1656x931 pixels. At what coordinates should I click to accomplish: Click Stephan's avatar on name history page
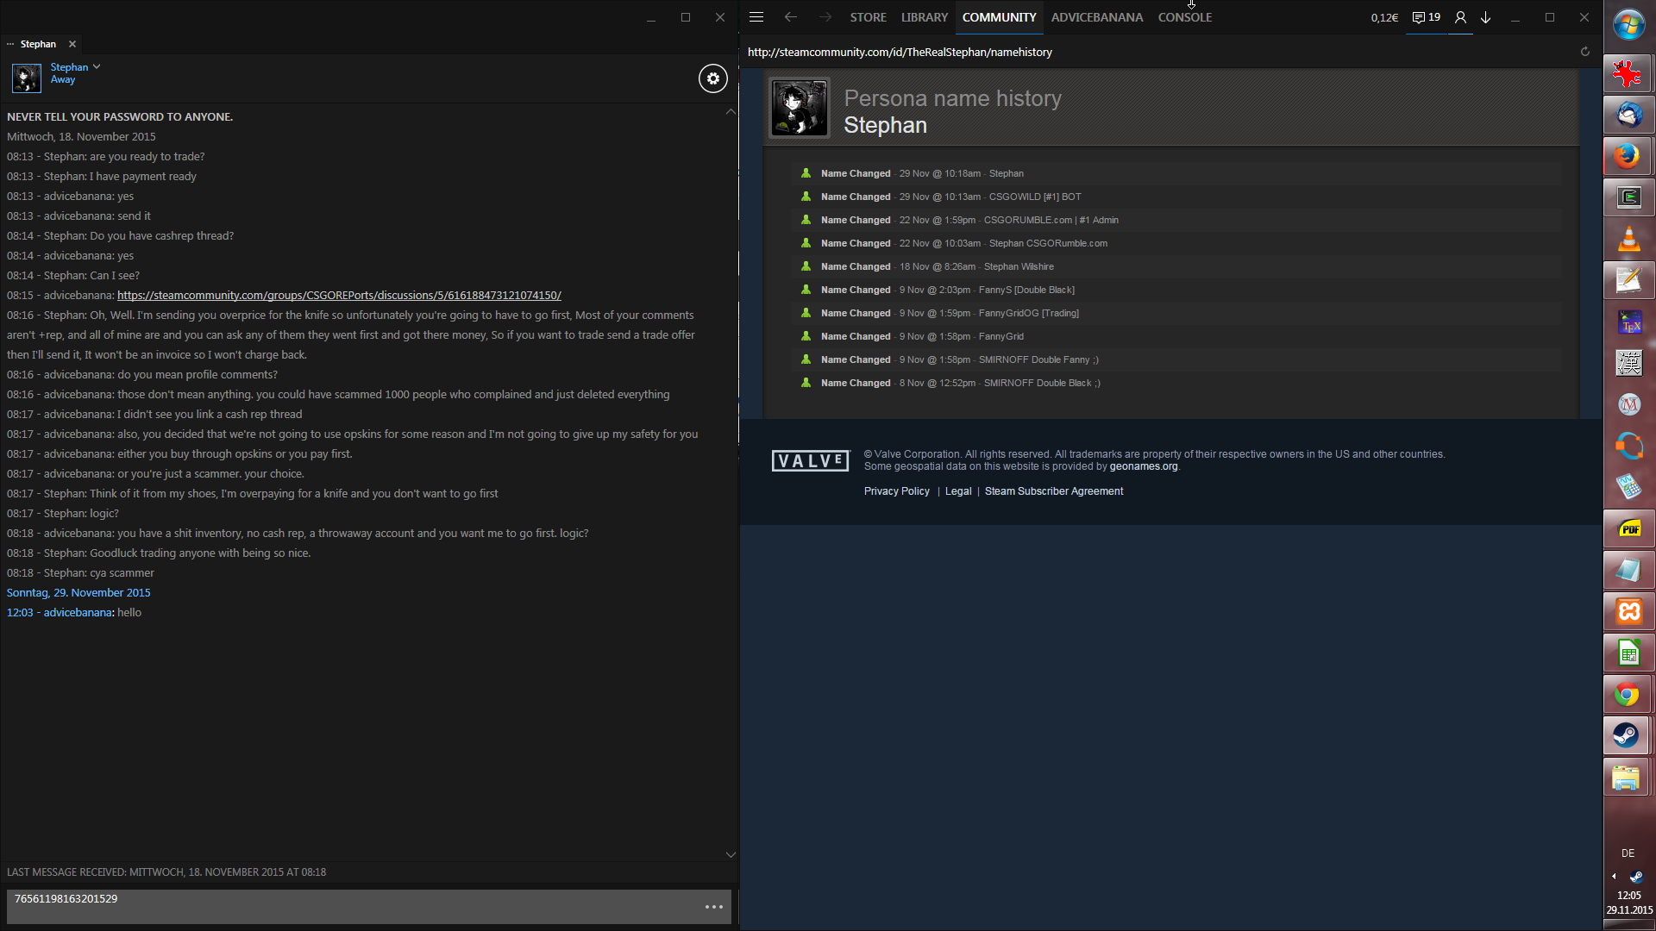coord(799,109)
